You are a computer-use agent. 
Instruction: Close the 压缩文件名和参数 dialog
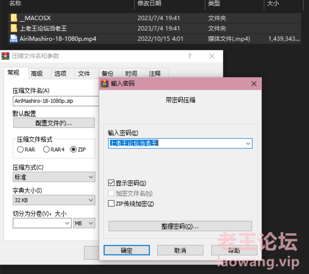point(212,56)
